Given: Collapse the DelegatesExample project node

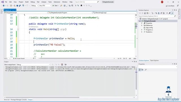Looking at the screenshot, I should (140, 21).
